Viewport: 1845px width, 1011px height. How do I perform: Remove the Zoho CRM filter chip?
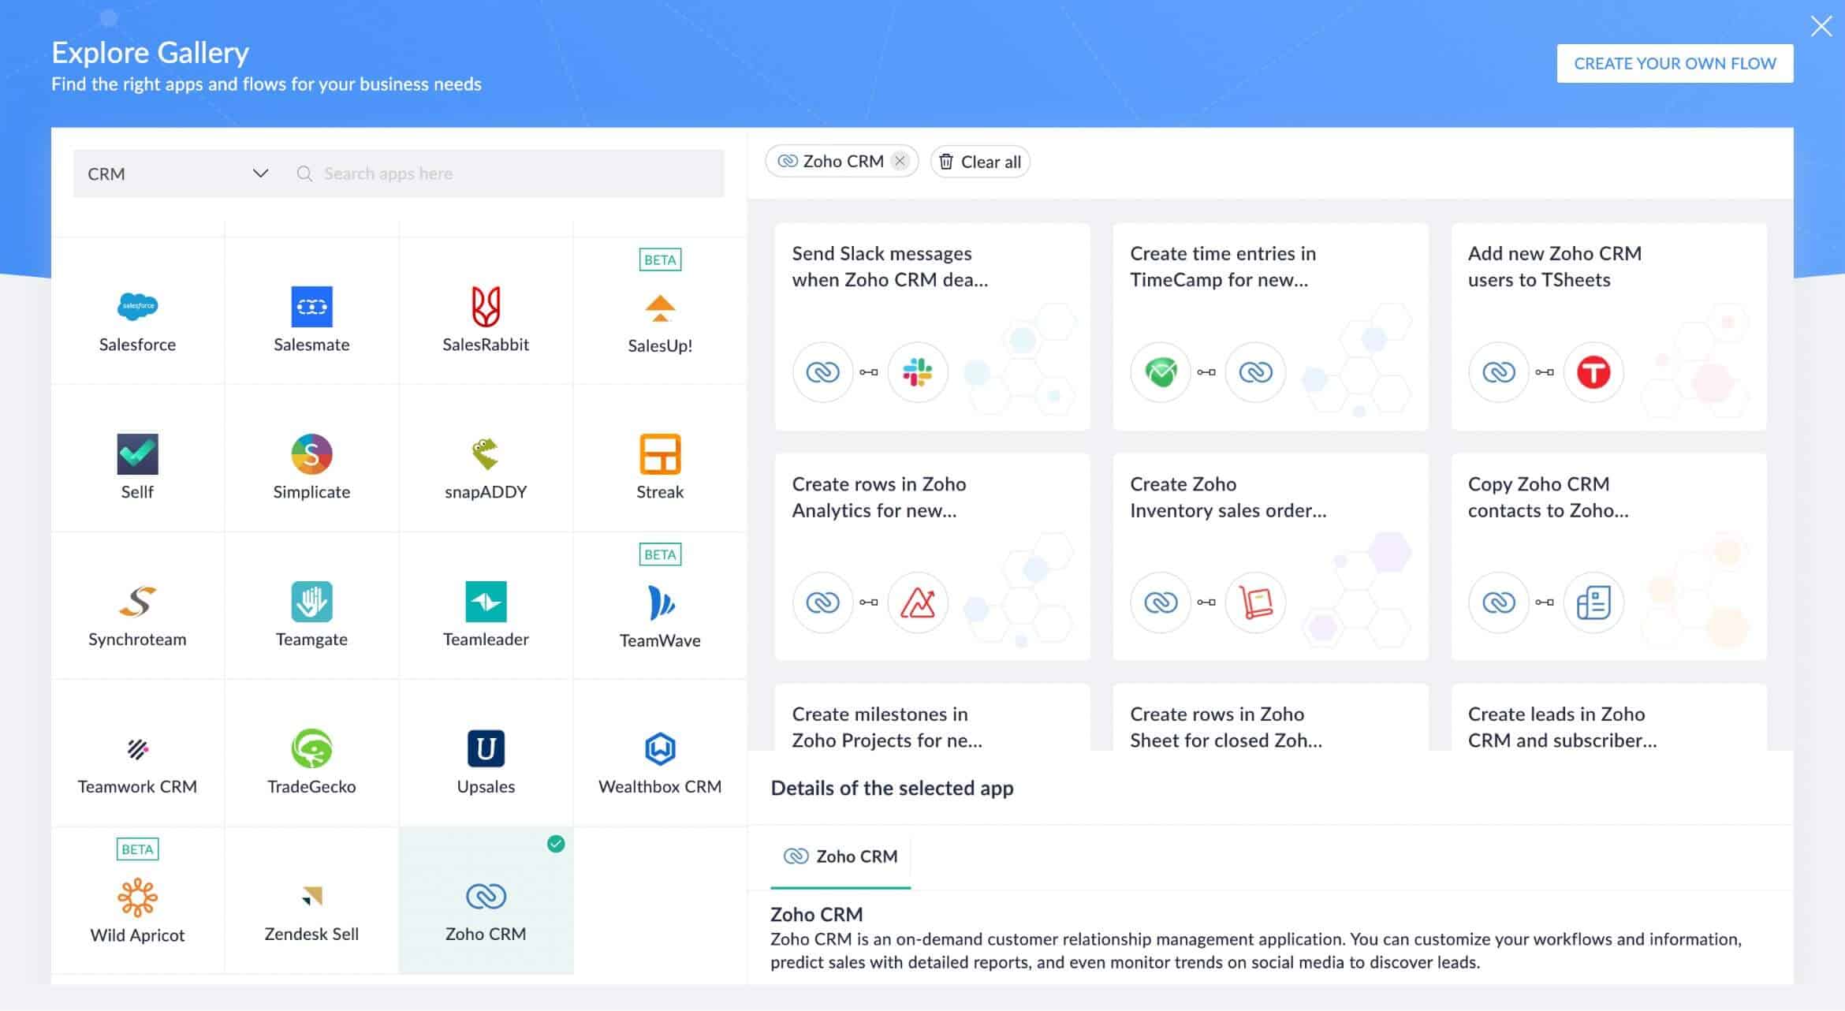click(900, 161)
